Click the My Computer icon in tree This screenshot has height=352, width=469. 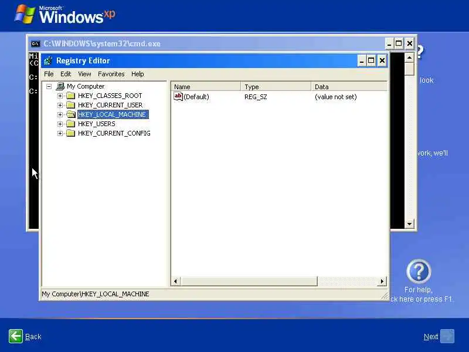(x=60, y=86)
